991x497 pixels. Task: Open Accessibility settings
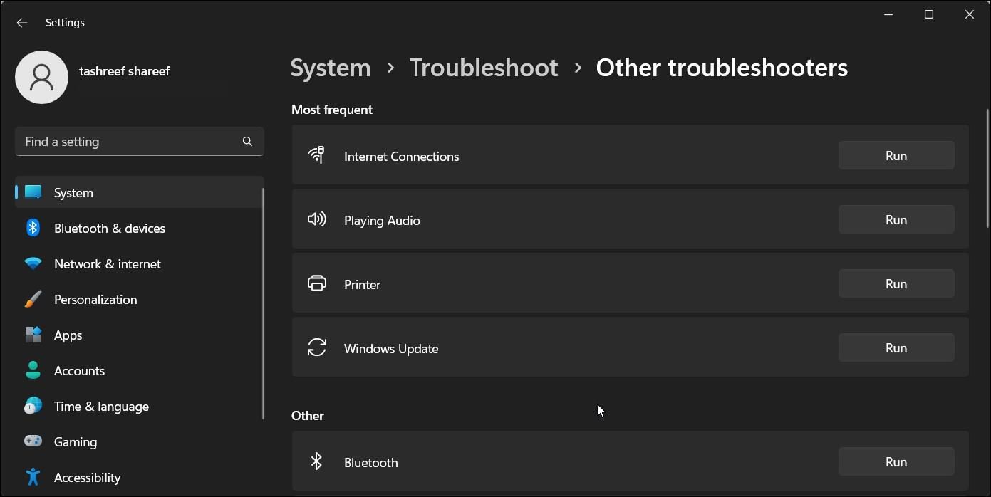[x=87, y=477]
